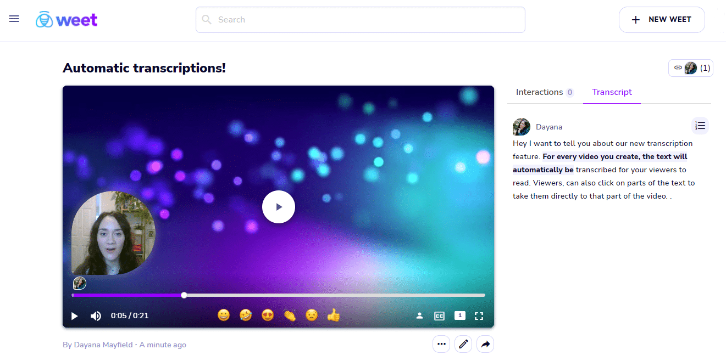Screen dimensions: 726x355
Task: Toggle closed captions with the CC icon
Action: click(439, 316)
